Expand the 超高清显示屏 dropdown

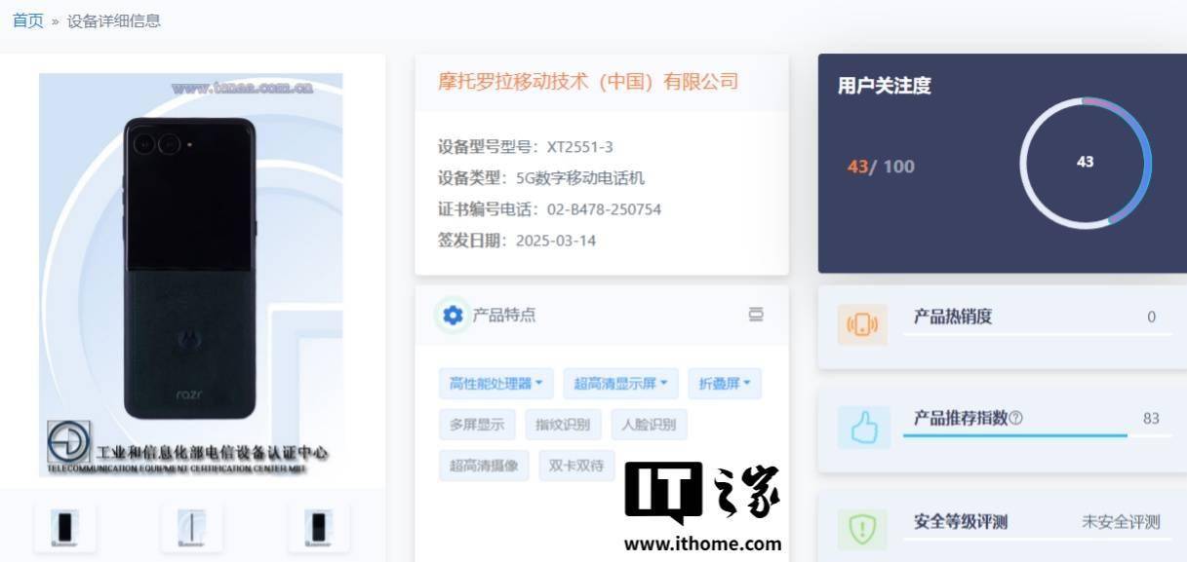[620, 383]
